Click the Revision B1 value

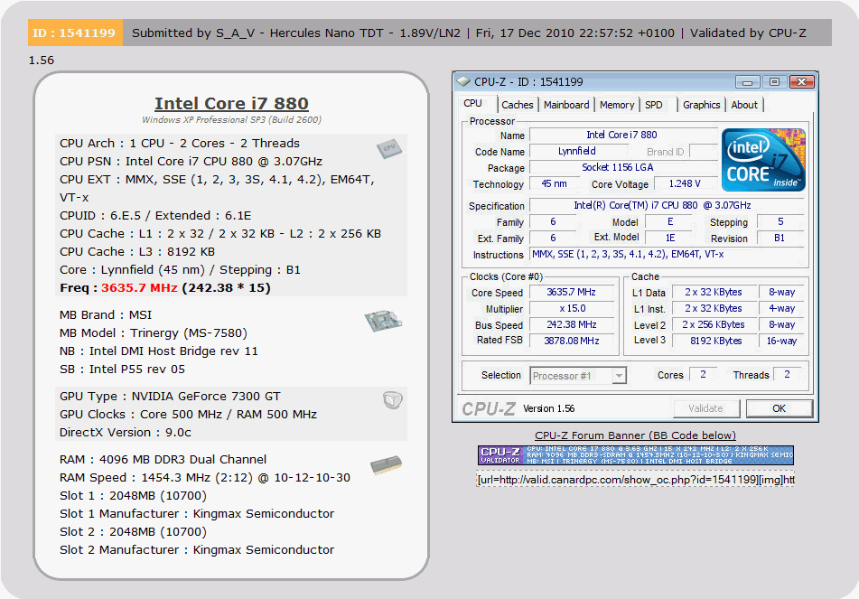point(779,238)
